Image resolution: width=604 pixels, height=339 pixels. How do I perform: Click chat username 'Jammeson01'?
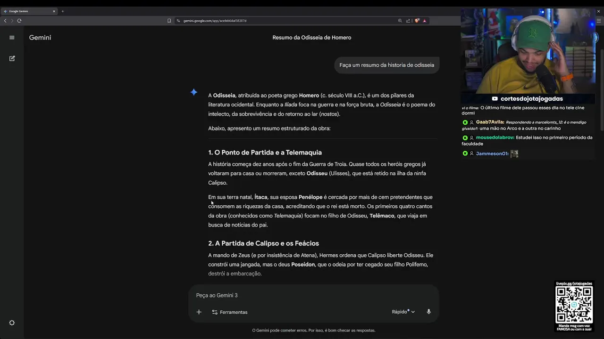[x=492, y=153]
